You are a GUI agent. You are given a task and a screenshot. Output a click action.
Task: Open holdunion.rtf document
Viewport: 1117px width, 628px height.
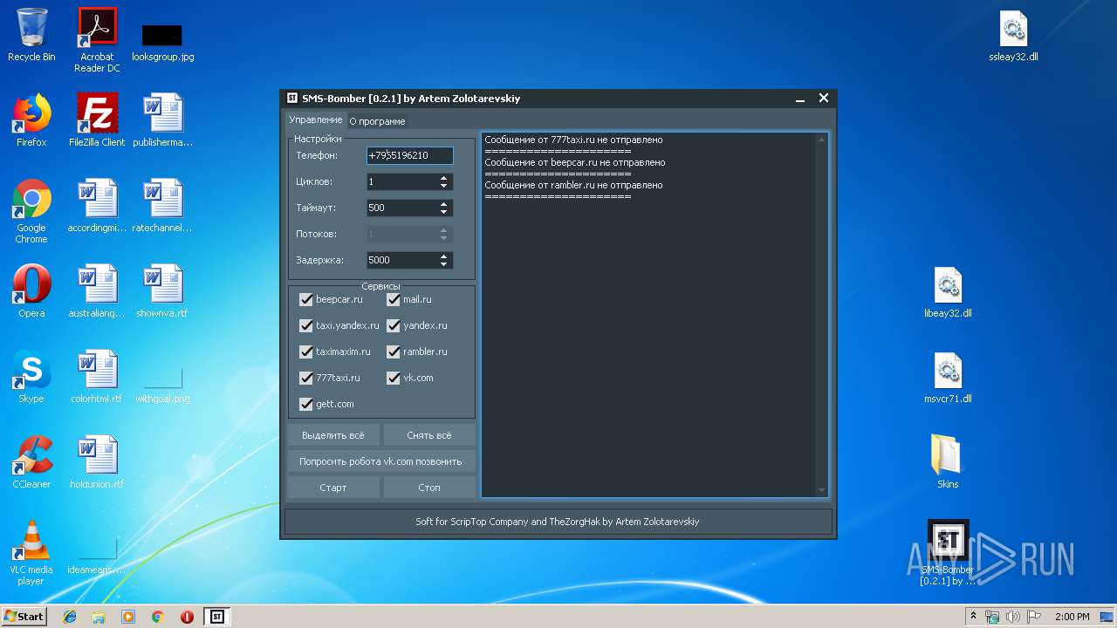pyautogui.click(x=97, y=462)
